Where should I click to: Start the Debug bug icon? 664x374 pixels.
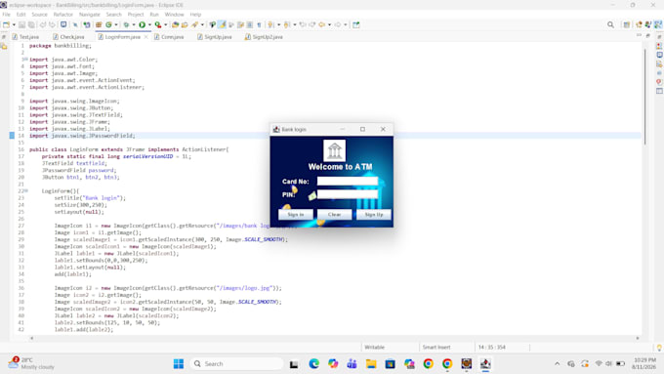point(126,25)
